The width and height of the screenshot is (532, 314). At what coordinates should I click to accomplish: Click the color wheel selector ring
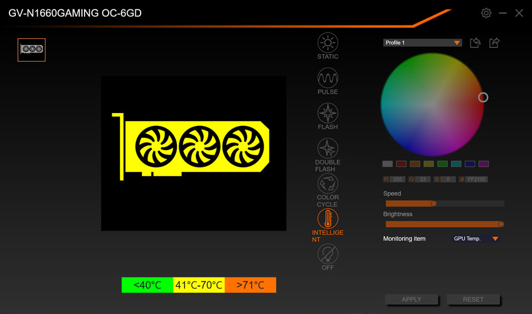[x=483, y=98]
